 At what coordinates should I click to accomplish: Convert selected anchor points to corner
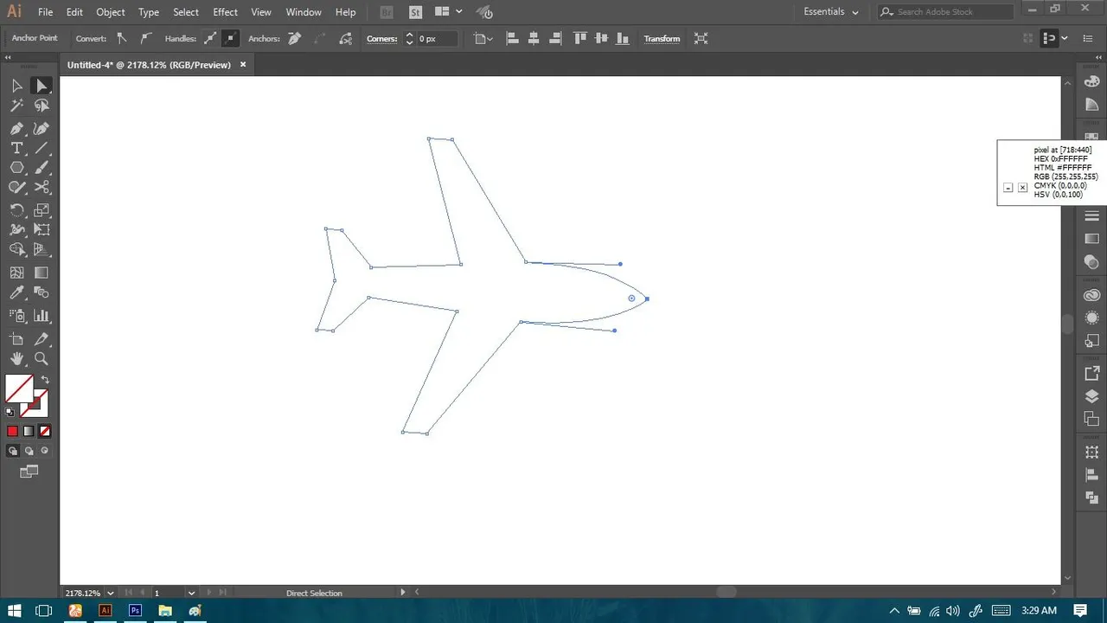tap(121, 38)
